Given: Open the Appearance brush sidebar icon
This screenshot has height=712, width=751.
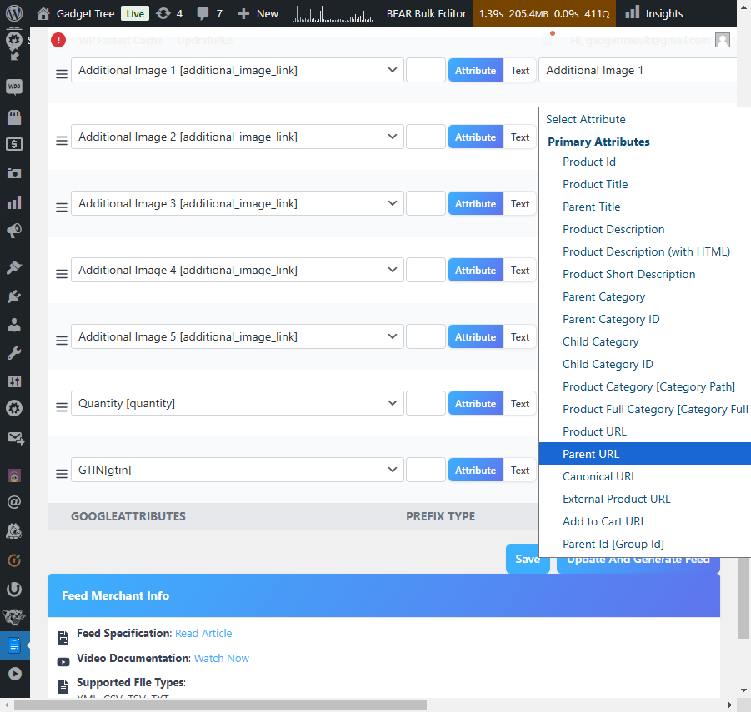Looking at the screenshot, I should click(x=14, y=267).
